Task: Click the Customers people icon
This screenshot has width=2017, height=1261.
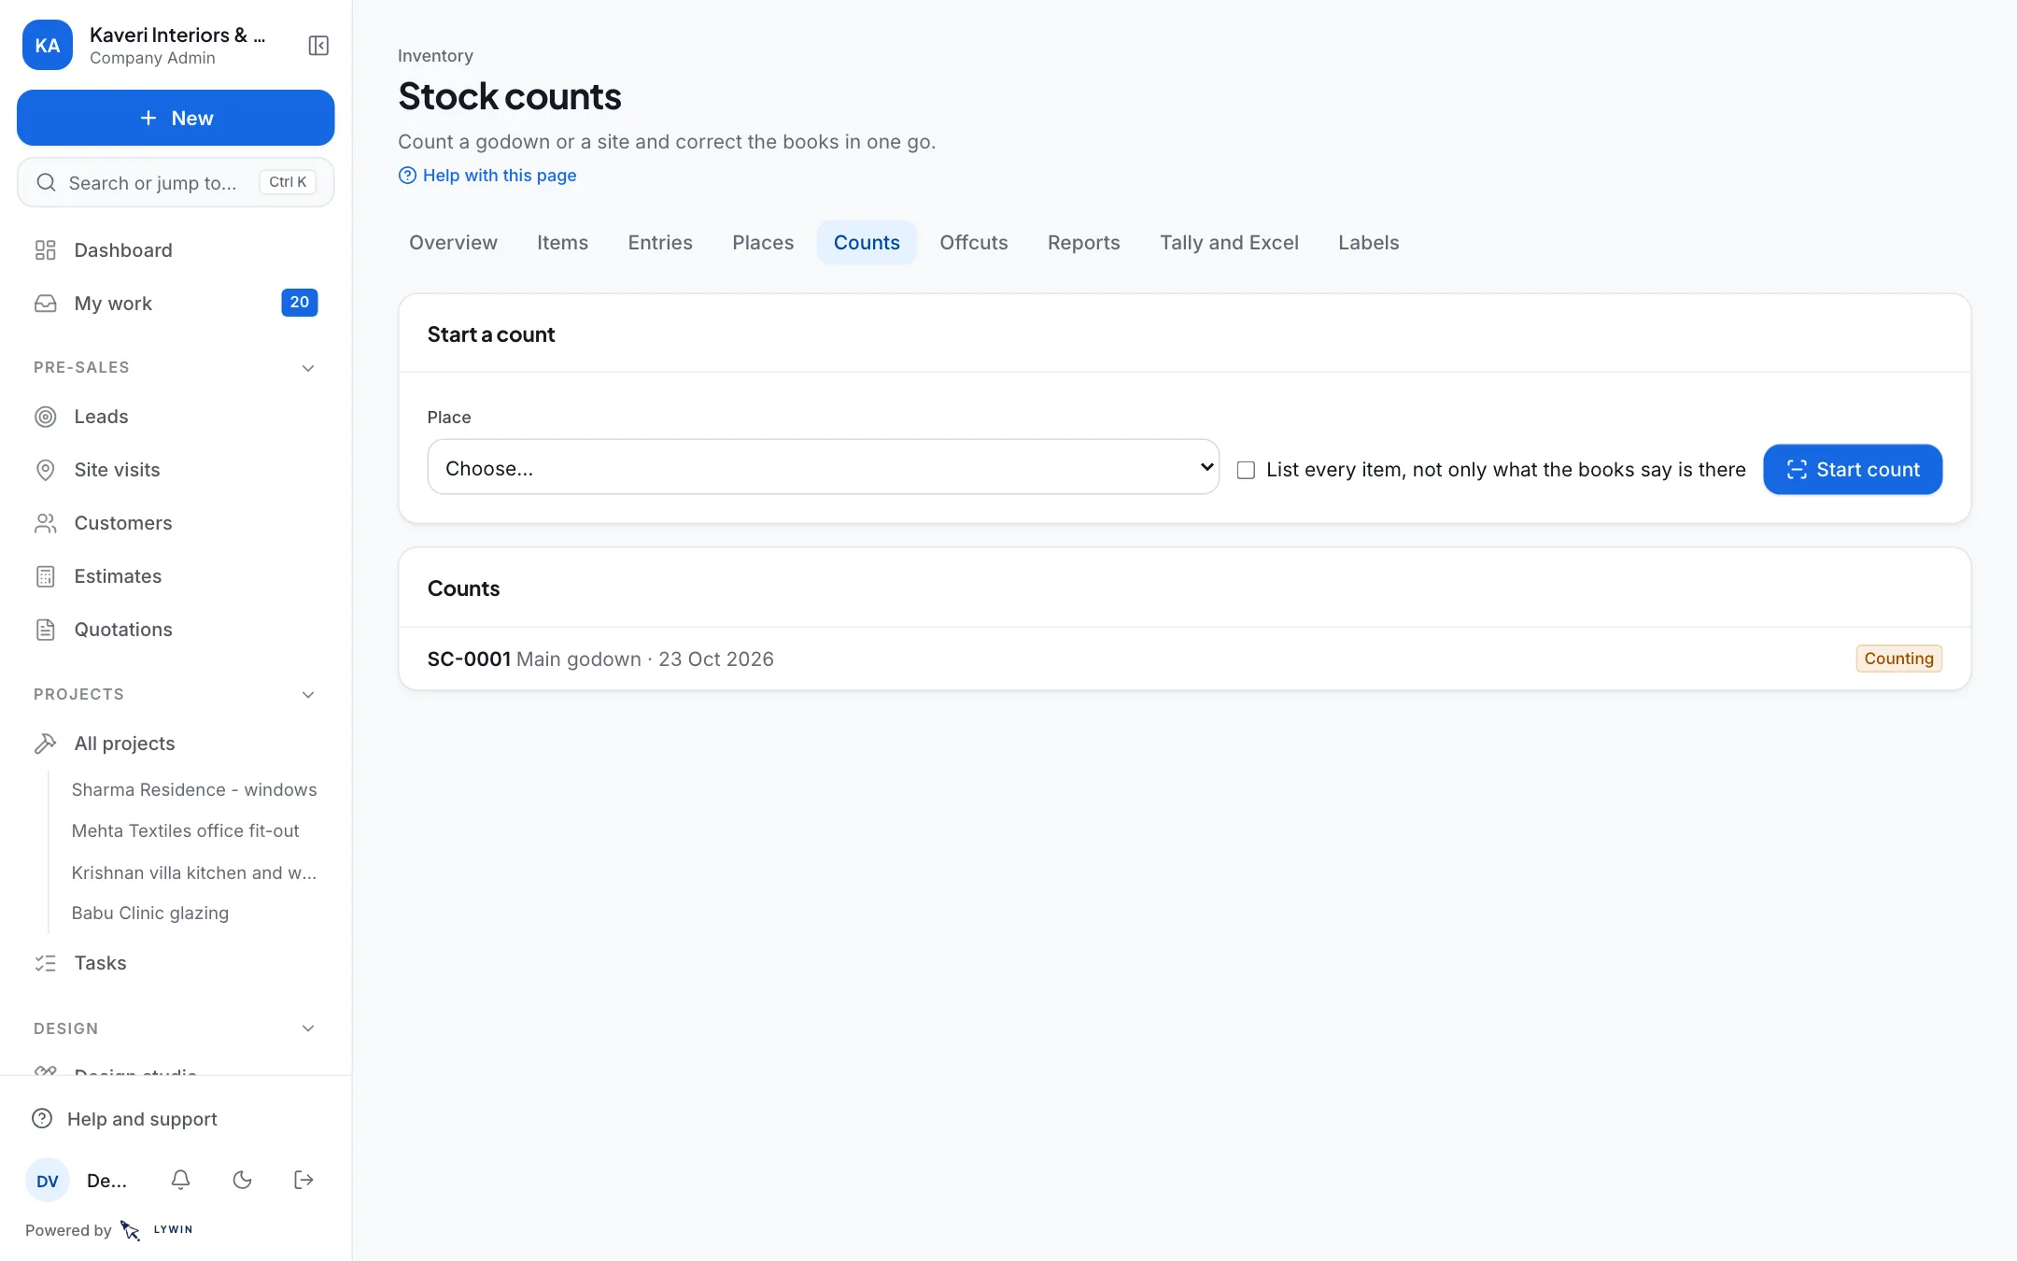Action: tap(45, 523)
